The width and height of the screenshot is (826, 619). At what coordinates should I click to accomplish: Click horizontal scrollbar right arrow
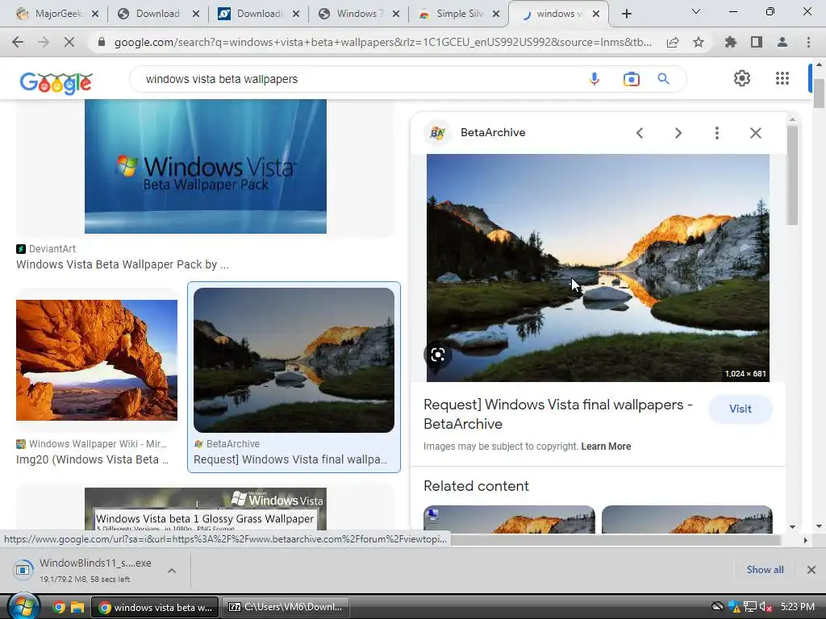coord(805,540)
